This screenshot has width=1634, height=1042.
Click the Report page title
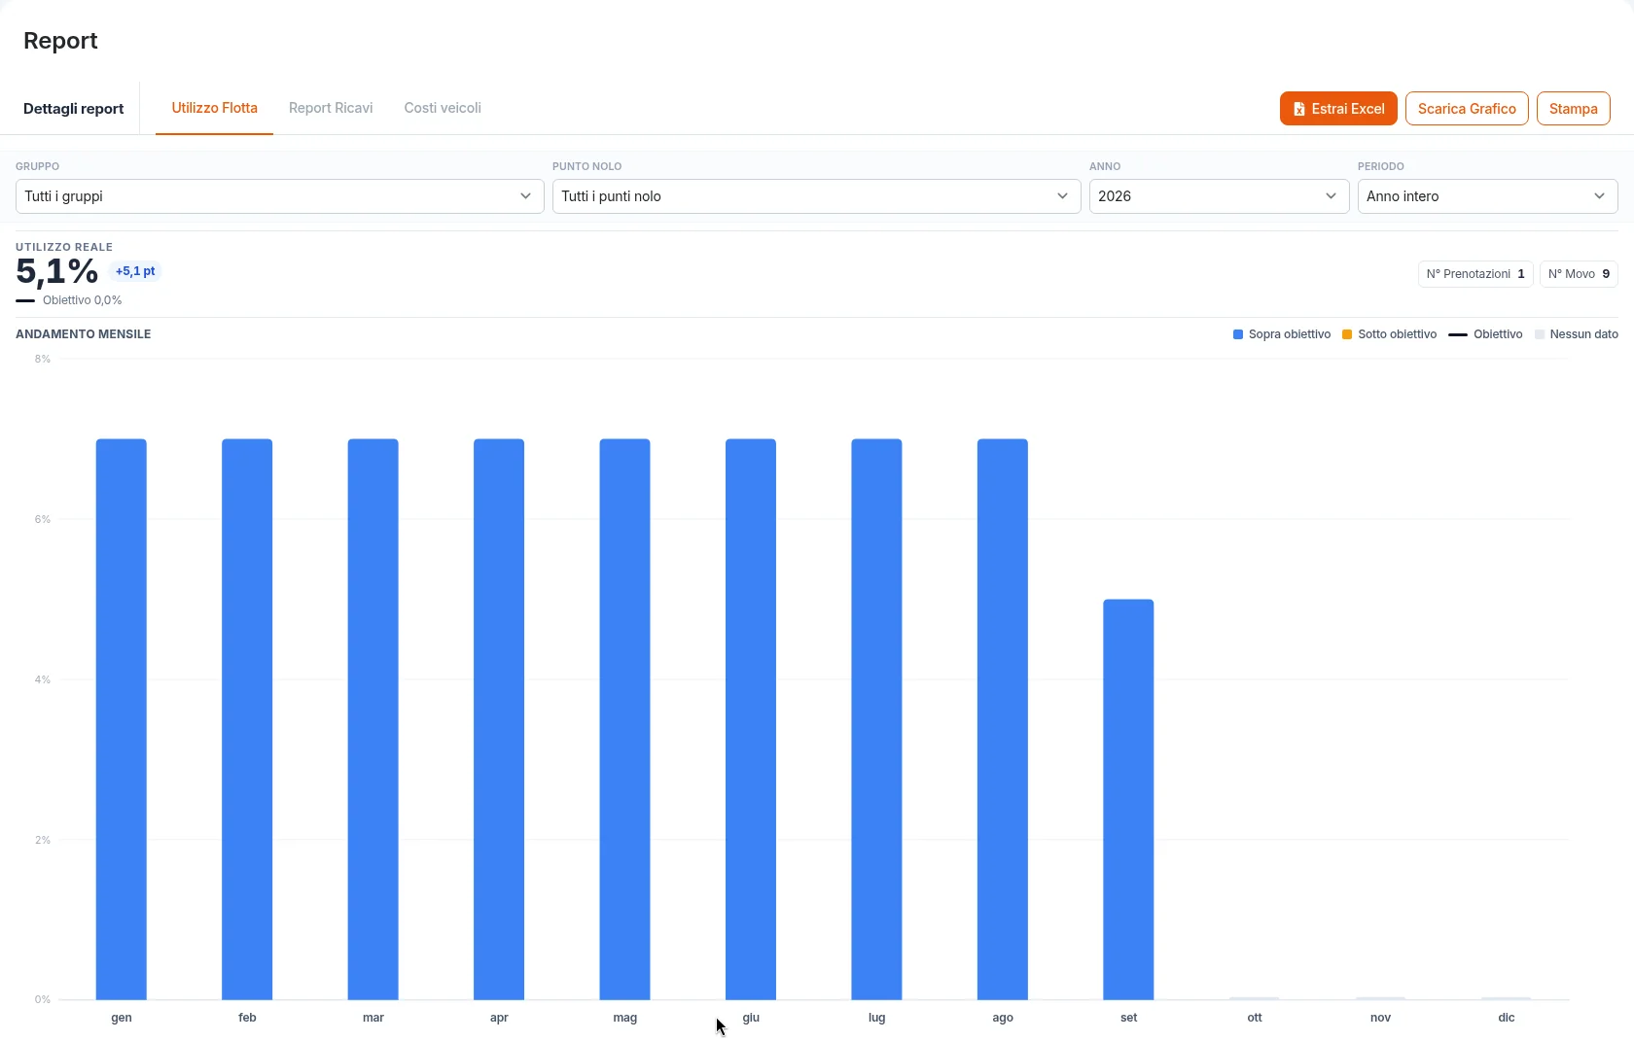click(x=60, y=41)
